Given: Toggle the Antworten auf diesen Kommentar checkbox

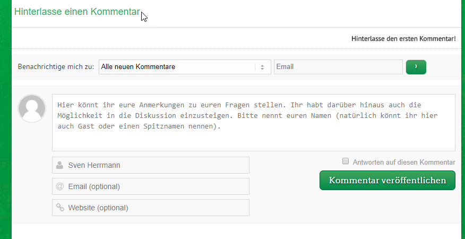Looking at the screenshot, I should coord(345,161).
